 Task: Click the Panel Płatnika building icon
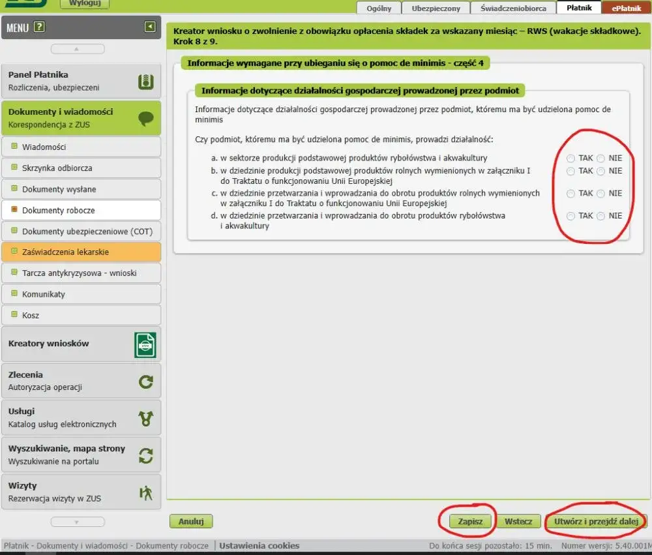145,82
